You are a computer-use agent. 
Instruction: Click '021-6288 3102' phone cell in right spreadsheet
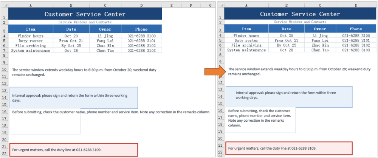point(356,45)
